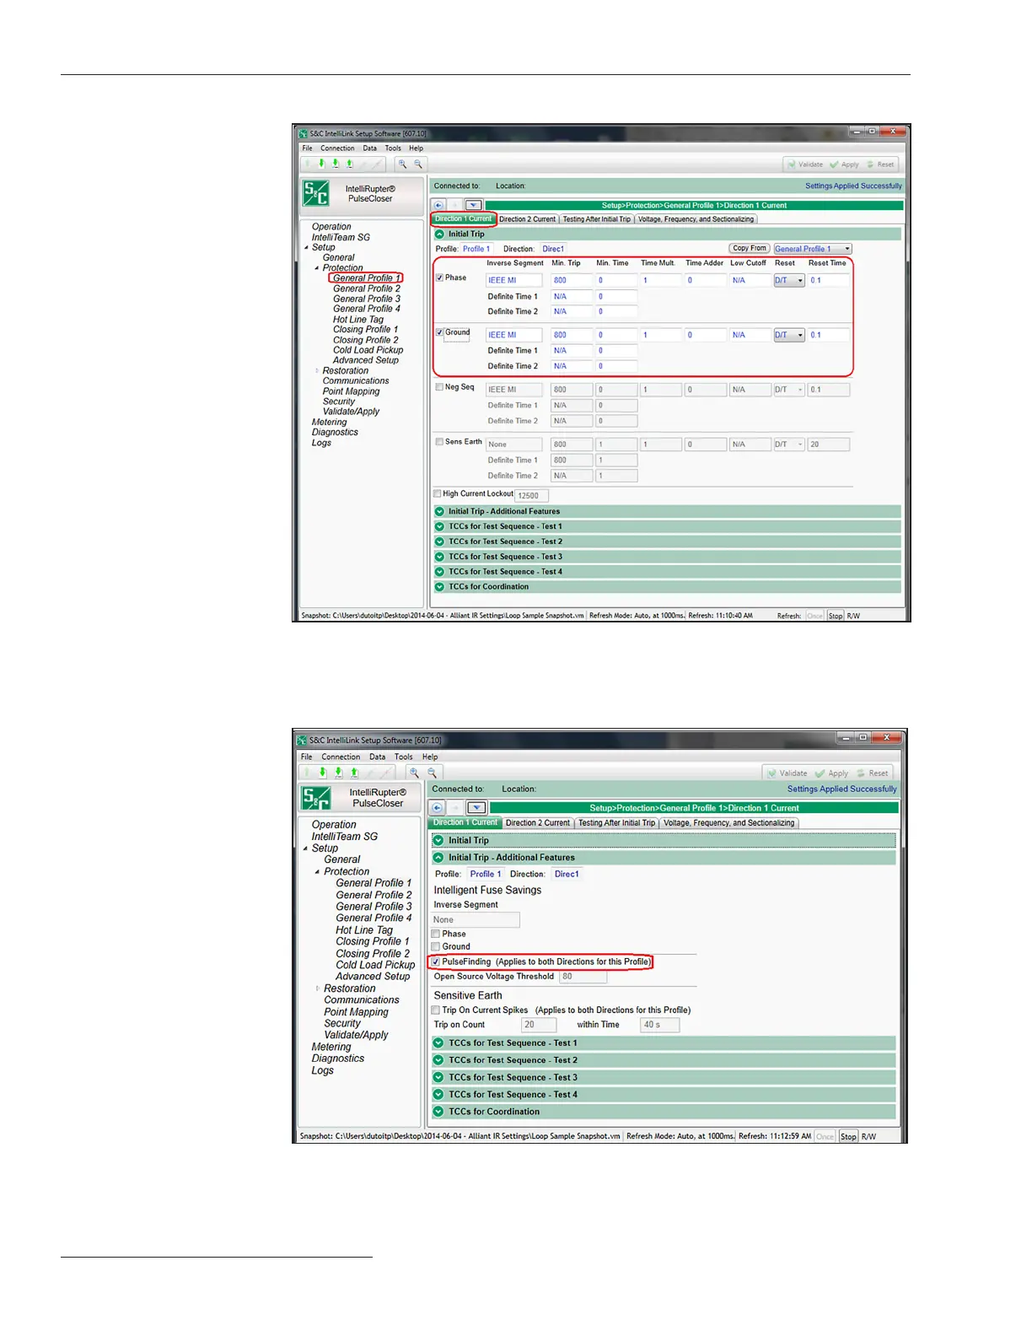Open the navigation history dropdown in the lower window
Image resolution: width=1032 pixels, height=1336 pixels.
476,807
